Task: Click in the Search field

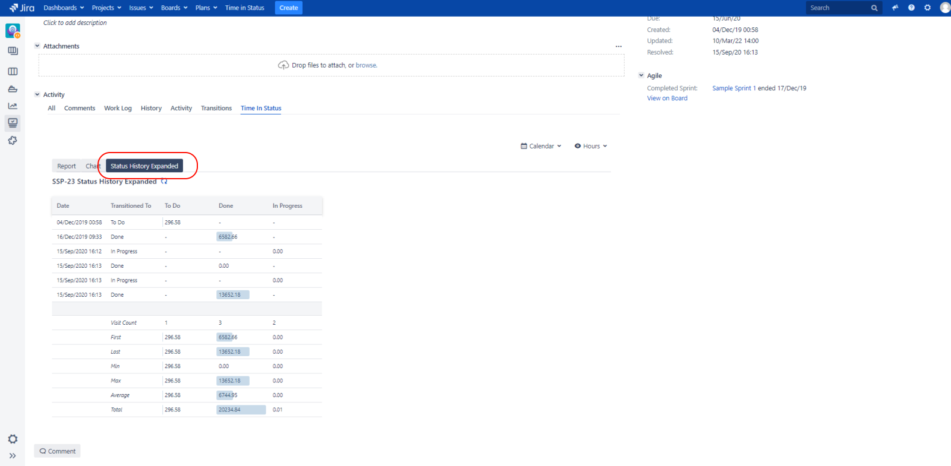Action: pos(838,8)
